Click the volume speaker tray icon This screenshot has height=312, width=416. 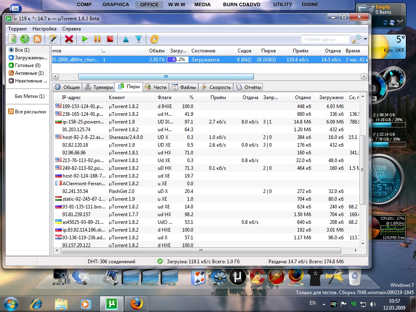373,304
